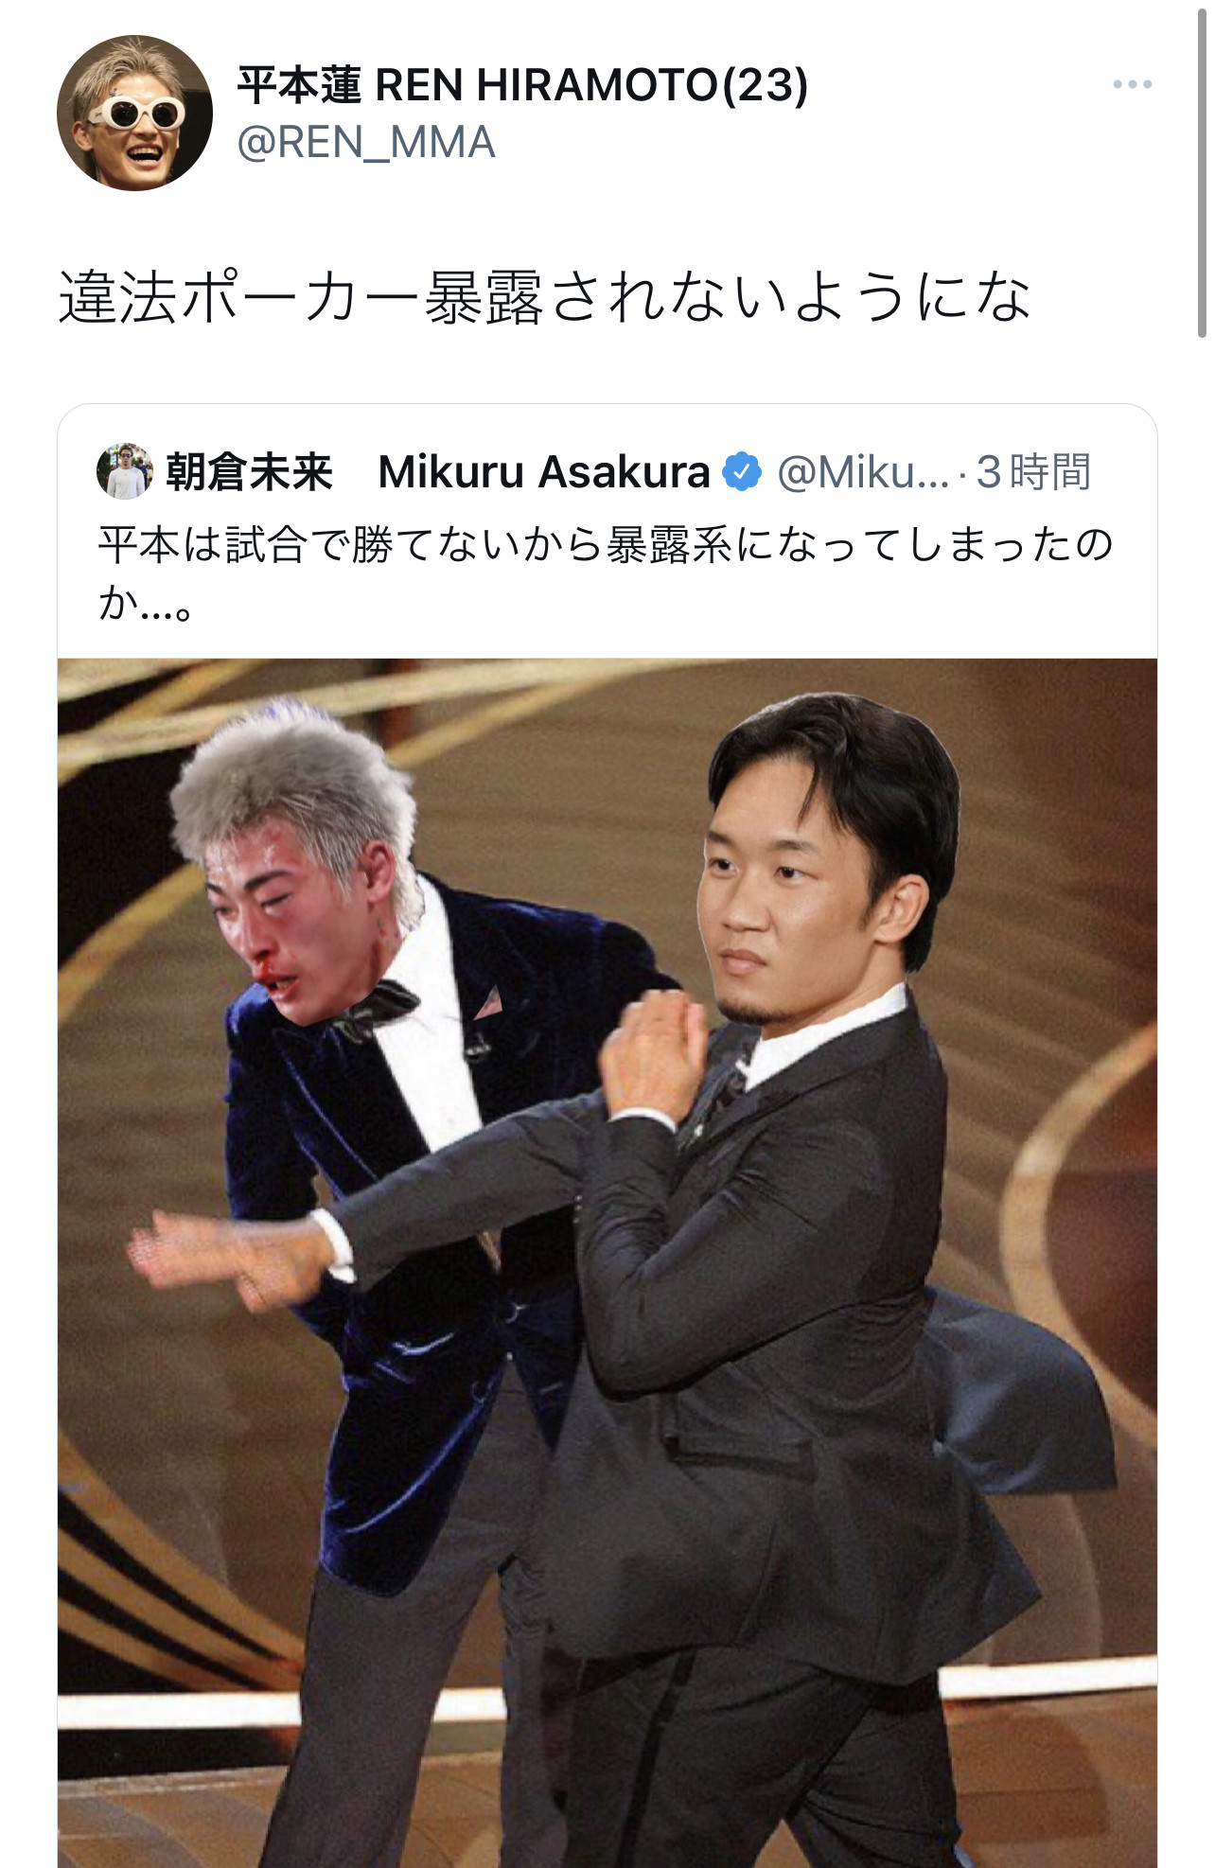View the quoted tweet's slap meme image
The height and width of the screenshot is (1868, 1215).
(607, 1262)
